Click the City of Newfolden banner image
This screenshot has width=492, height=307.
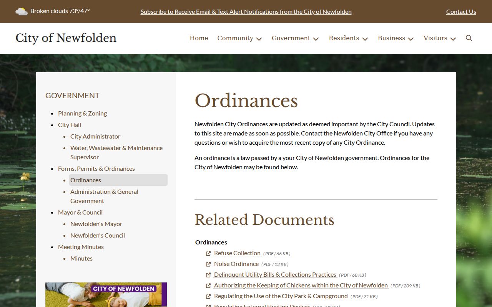(x=106, y=295)
